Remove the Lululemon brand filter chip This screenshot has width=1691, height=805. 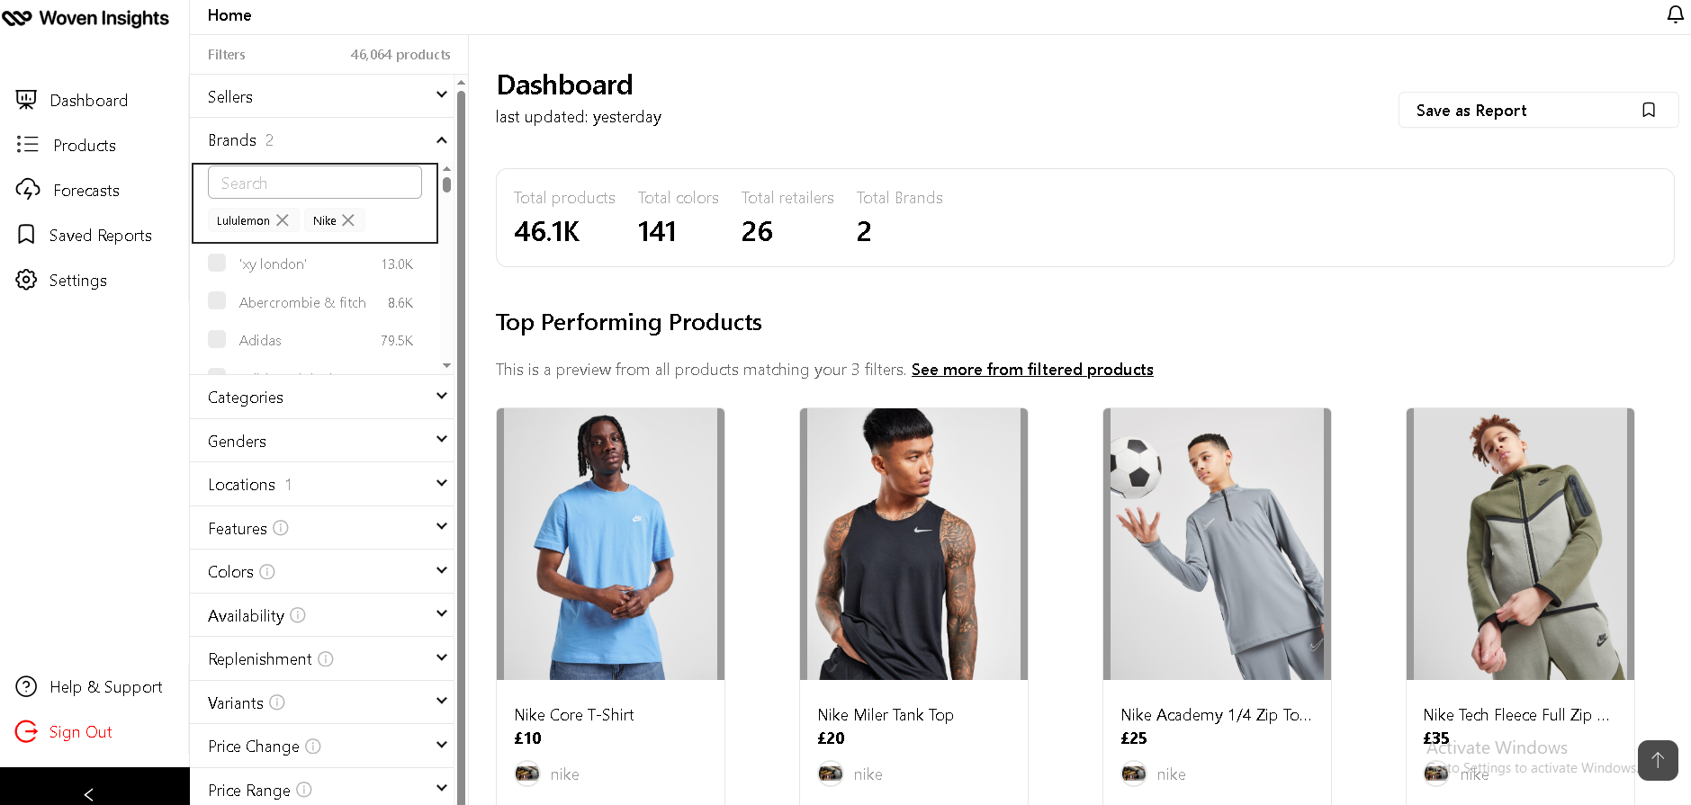pos(283,220)
